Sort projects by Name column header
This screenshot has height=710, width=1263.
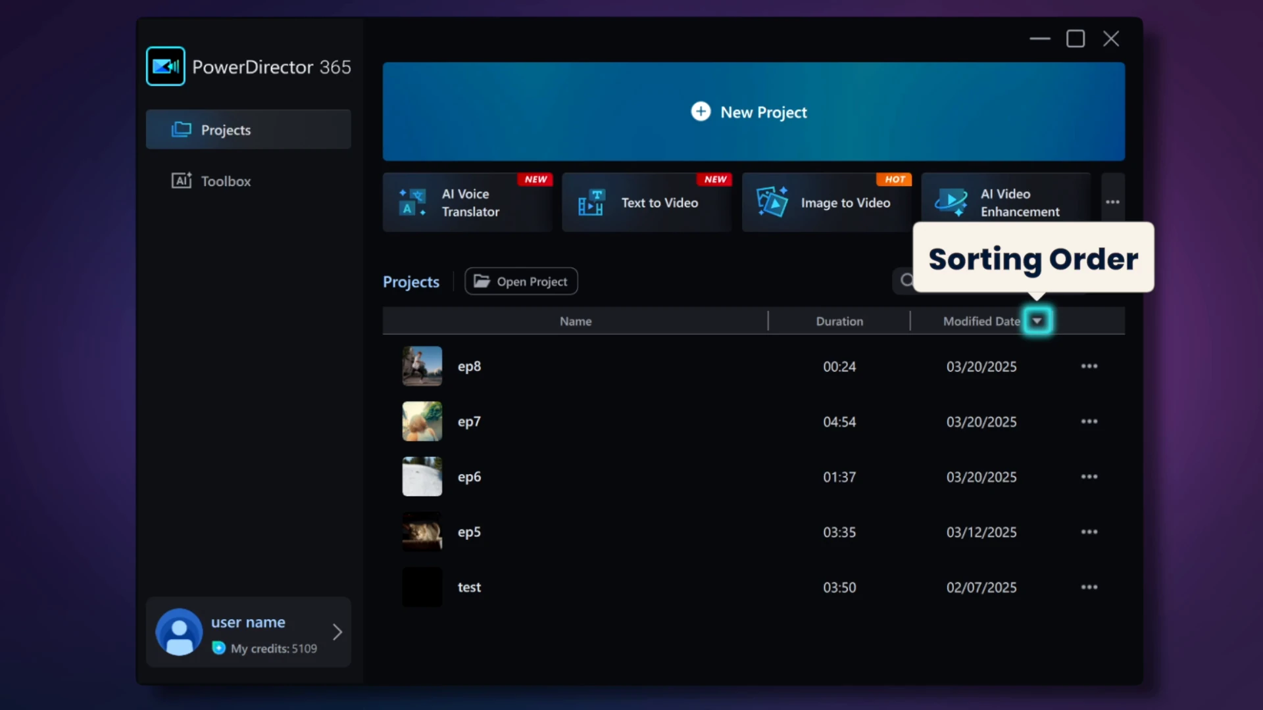[576, 321]
